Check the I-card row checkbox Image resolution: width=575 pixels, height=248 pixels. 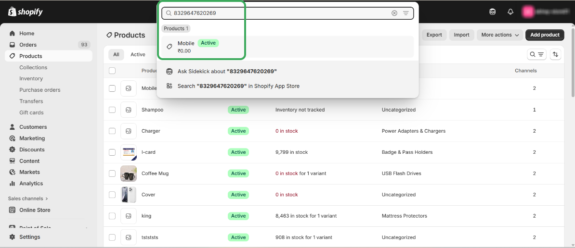point(112,152)
